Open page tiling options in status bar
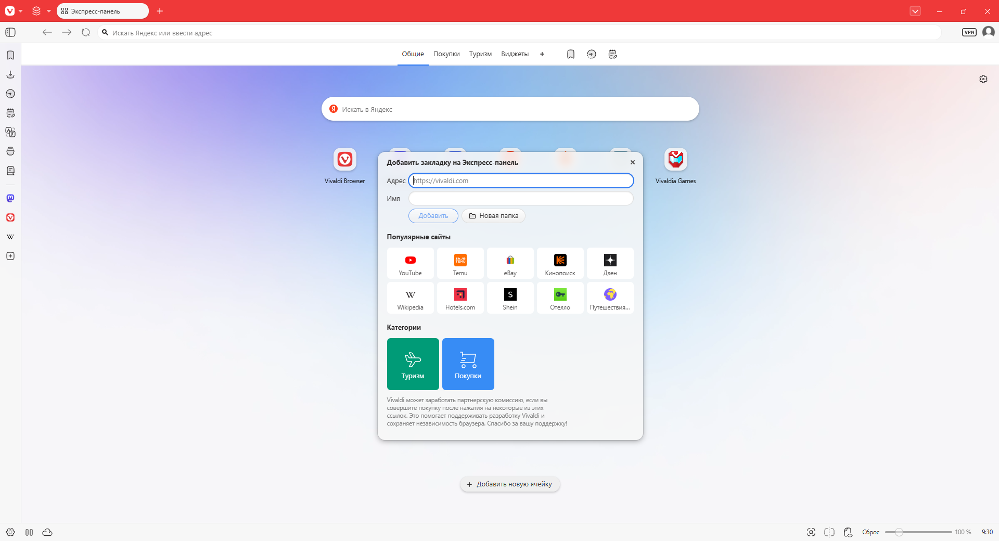 (829, 532)
